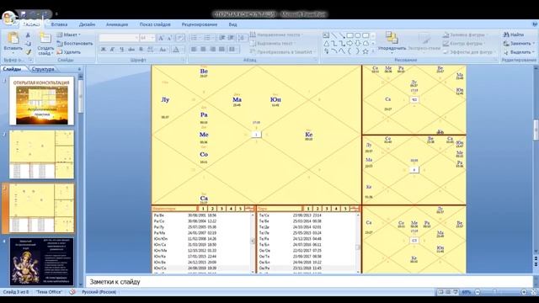Viewport: 539px width, 303px height.
Task: Open the Рецензирование ribbon tab
Action: tap(200, 24)
